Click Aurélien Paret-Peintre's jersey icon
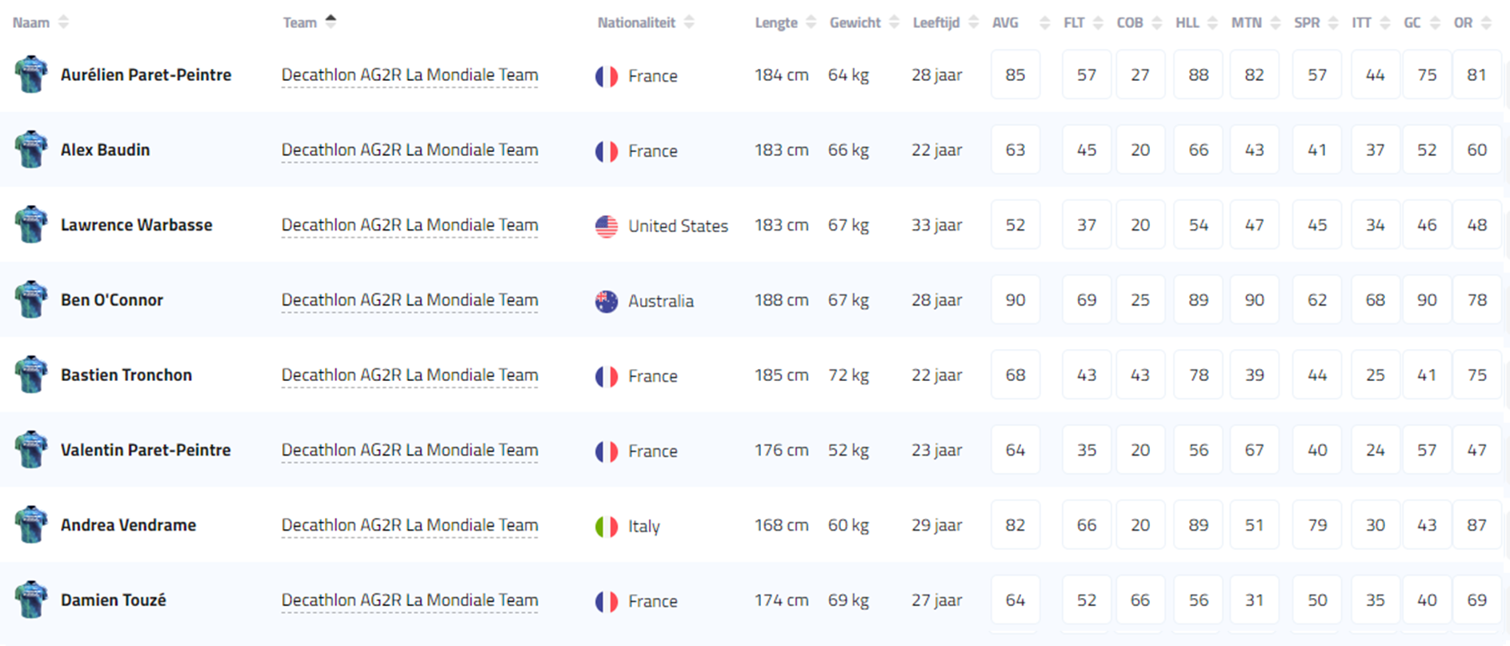 click(x=31, y=74)
